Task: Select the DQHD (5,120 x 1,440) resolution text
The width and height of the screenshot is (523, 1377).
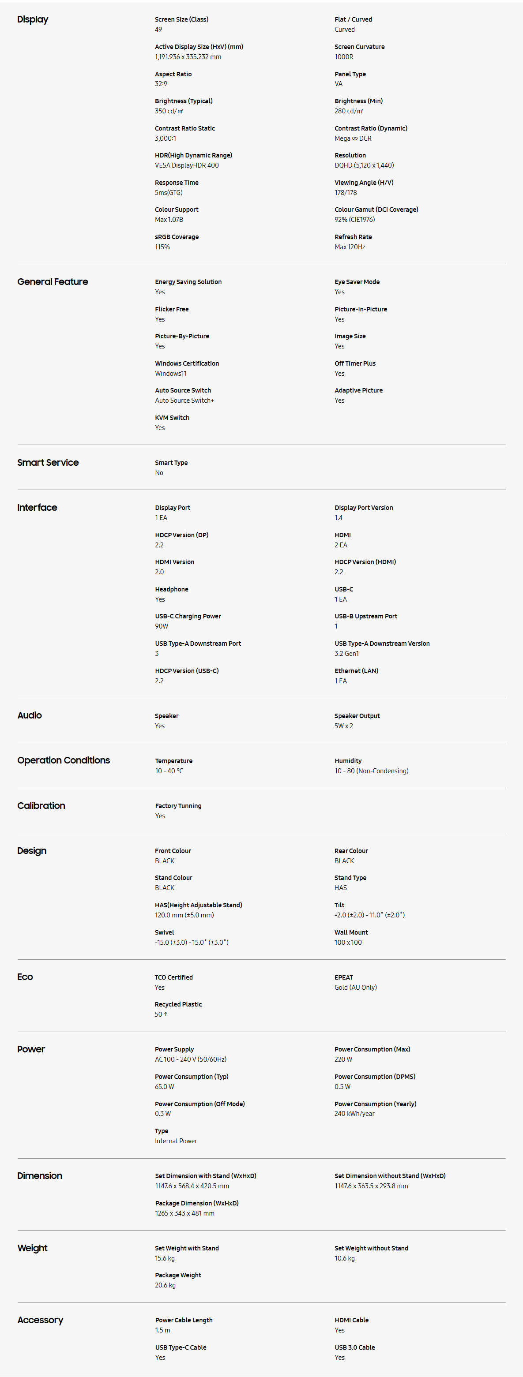Action: point(364,165)
